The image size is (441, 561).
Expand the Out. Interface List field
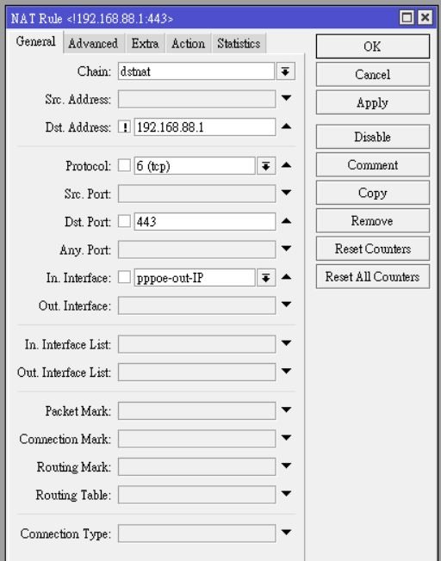click(x=286, y=371)
